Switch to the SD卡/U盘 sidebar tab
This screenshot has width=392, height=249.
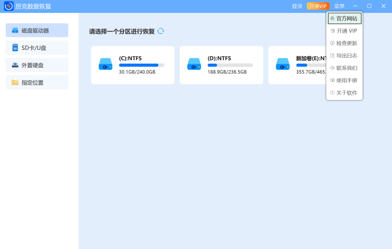(x=37, y=48)
